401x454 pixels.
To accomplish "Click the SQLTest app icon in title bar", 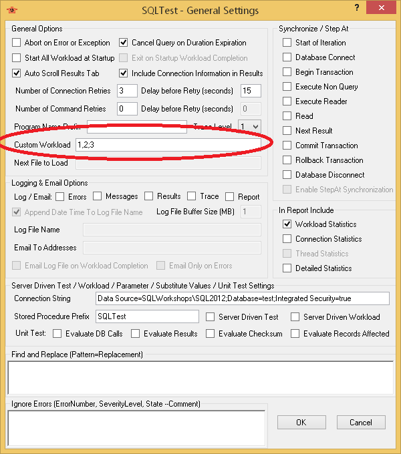I will 12,10.
